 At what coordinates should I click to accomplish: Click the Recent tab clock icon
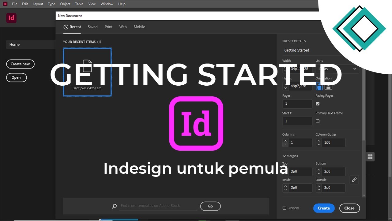pyautogui.click(x=66, y=27)
